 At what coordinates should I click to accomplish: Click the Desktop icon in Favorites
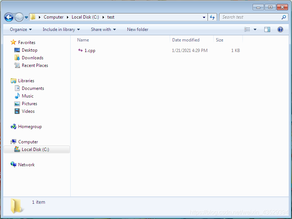(17, 50)
